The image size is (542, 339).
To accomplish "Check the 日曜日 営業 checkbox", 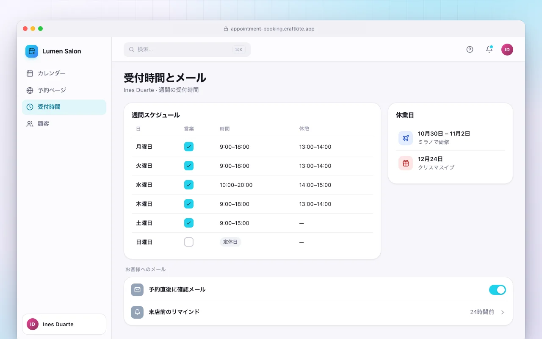I will pos(189,242).
